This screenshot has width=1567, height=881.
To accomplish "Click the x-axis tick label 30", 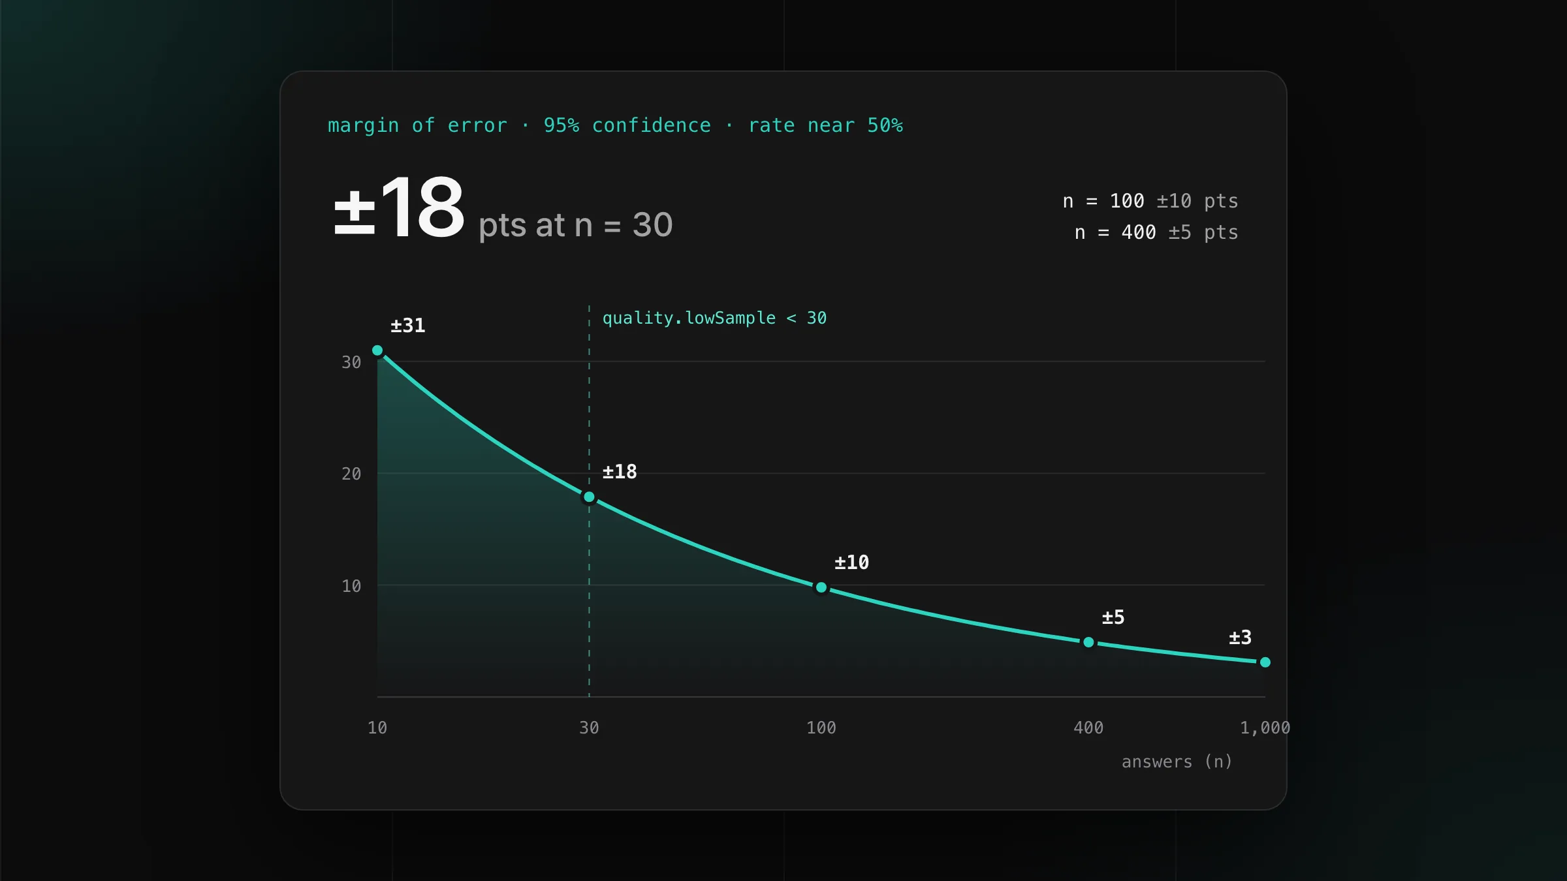I will [589, 728].
